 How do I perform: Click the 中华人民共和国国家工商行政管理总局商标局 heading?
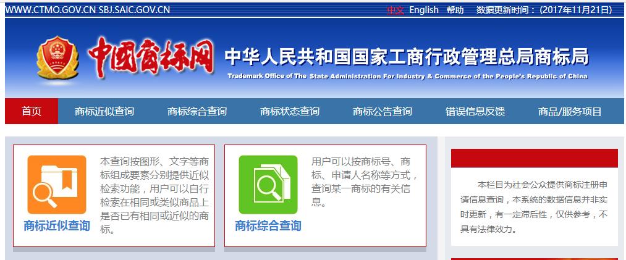pyautogui.click(x=407, y=57)
